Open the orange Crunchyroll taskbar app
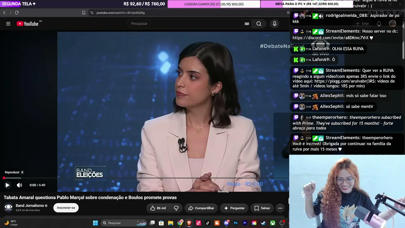 click(217, 223)
